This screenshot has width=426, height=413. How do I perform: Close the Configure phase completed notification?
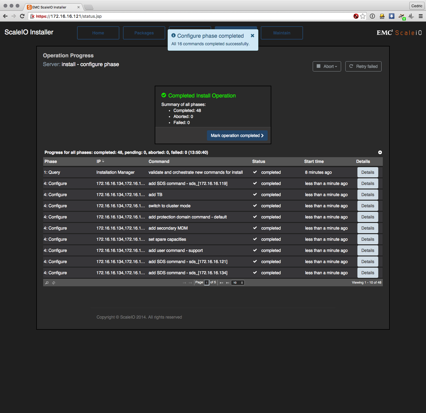pyautogui.click(x=252, y=36)
